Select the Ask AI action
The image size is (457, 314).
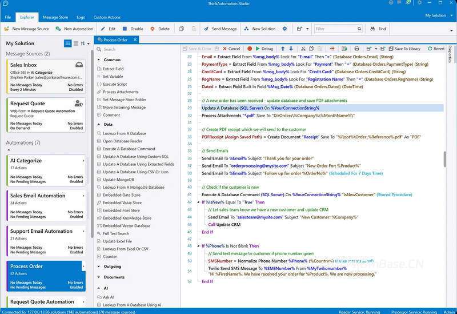tap(108, 297)
